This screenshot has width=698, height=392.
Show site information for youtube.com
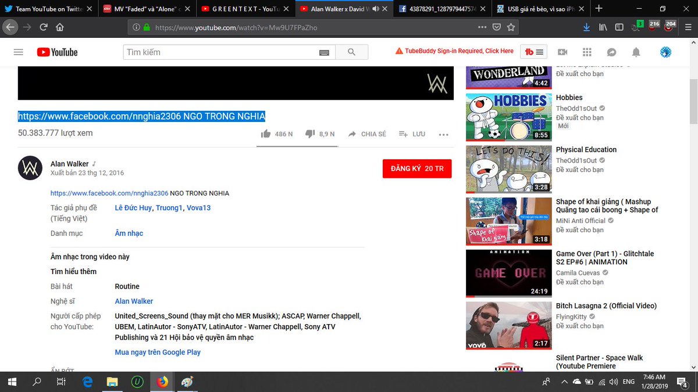tap(136, 27)
